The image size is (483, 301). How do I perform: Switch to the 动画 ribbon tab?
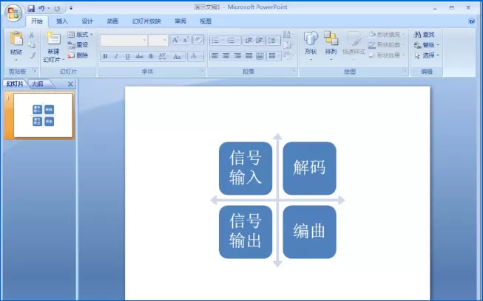coord(112,21)
